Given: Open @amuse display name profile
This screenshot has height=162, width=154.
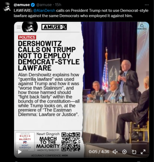Looking at the screenshot, I should point(22,5).
